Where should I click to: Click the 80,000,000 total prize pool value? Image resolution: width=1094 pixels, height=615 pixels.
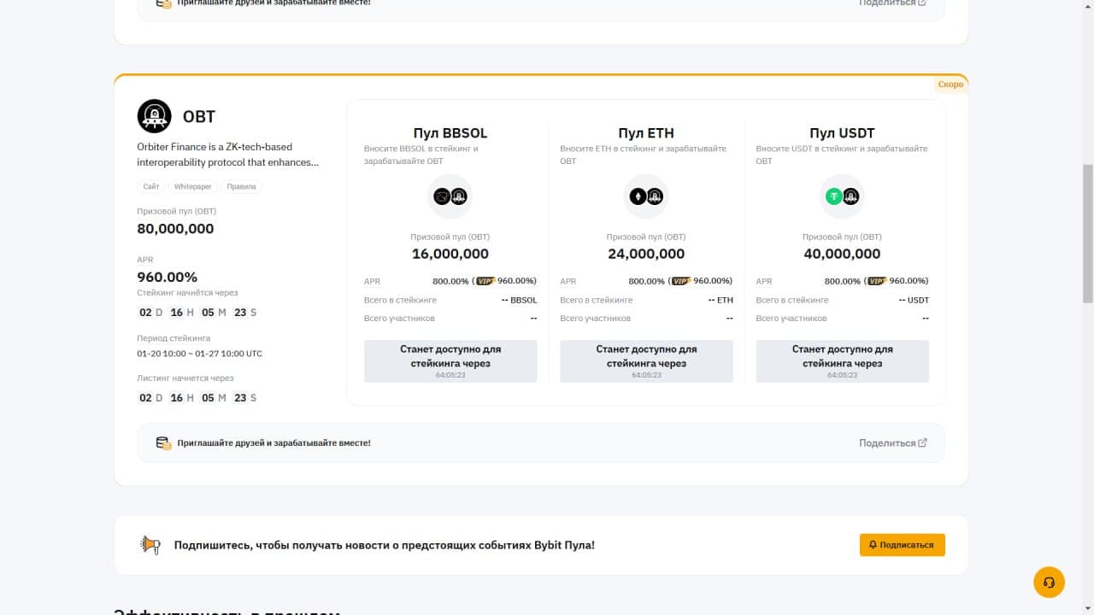tap(175, 229)
